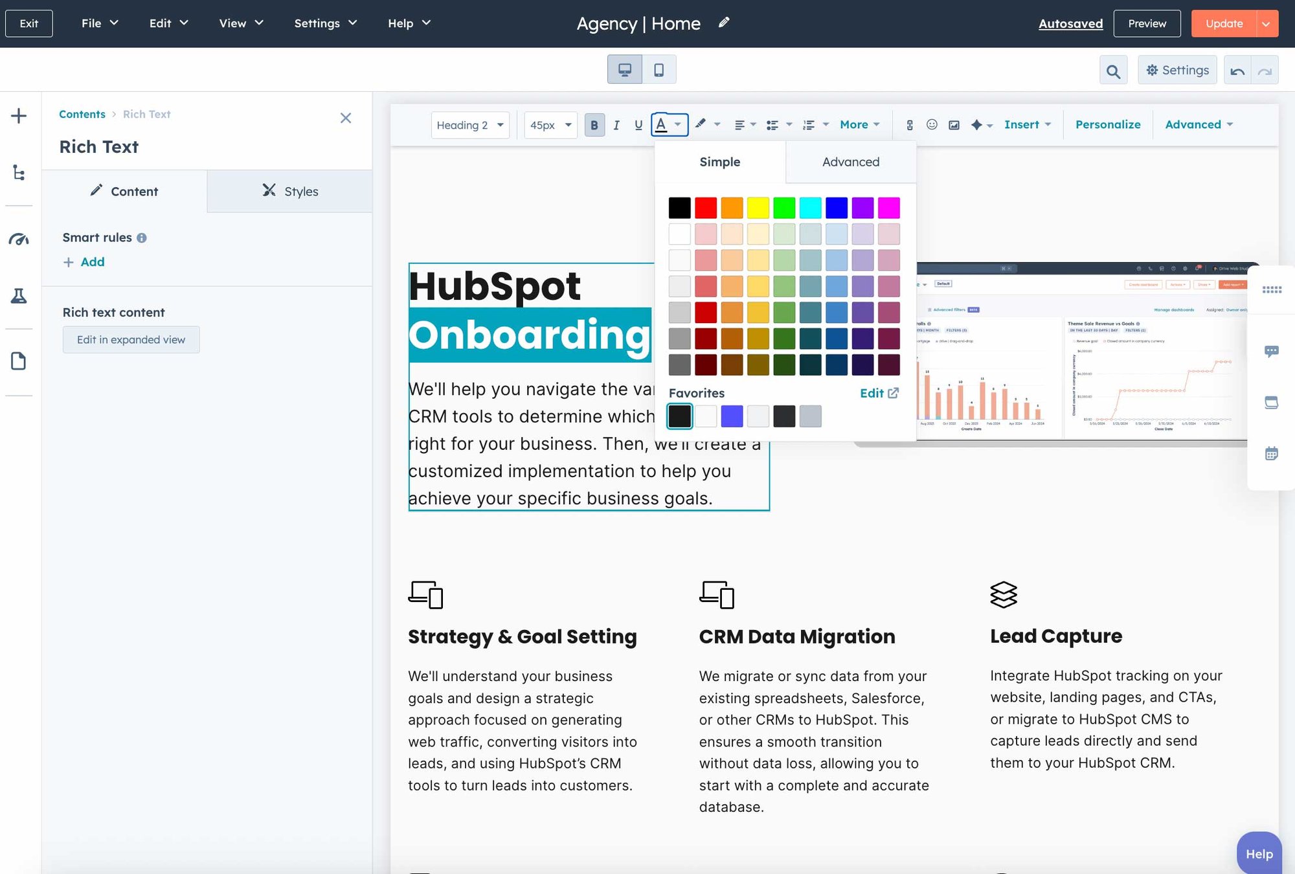The width and height of the screenshot is (1295, 874).
Task: Click the AI sparkle assistant icon
Action: (x=976, y=125)
